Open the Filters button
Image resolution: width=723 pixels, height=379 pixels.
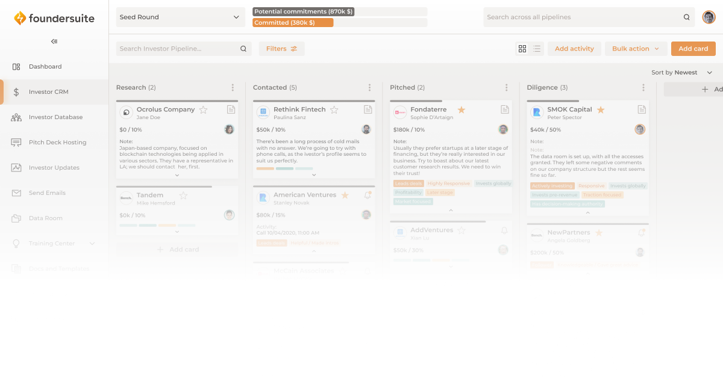tap(282, 49)
